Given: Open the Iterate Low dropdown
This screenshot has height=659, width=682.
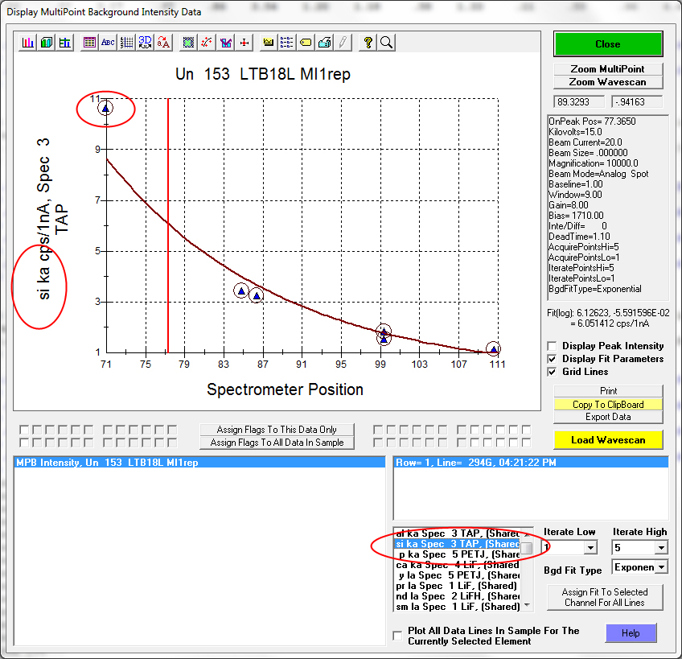Looking at the screenshot, I should click(591, 548).
